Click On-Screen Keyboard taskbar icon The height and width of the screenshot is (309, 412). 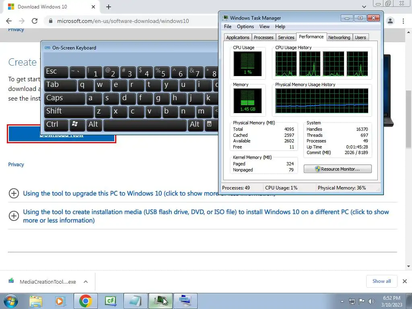185,301
